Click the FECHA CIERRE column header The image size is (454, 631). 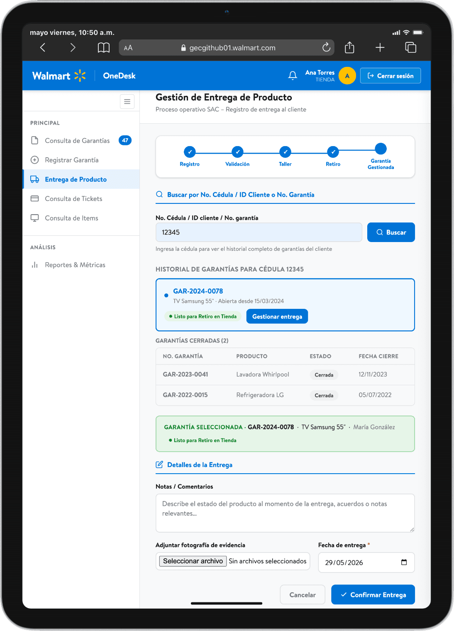(378, 356)
